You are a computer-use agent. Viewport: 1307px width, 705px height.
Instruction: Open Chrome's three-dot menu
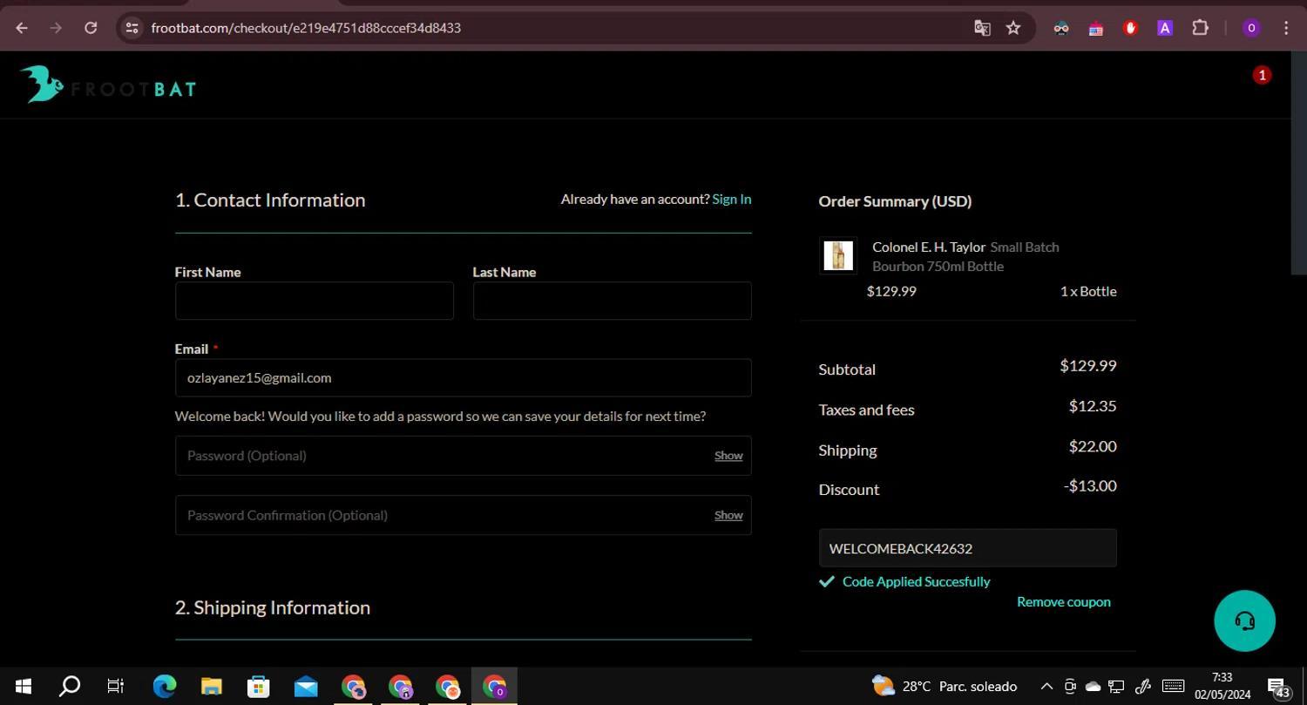point(1286,28)
